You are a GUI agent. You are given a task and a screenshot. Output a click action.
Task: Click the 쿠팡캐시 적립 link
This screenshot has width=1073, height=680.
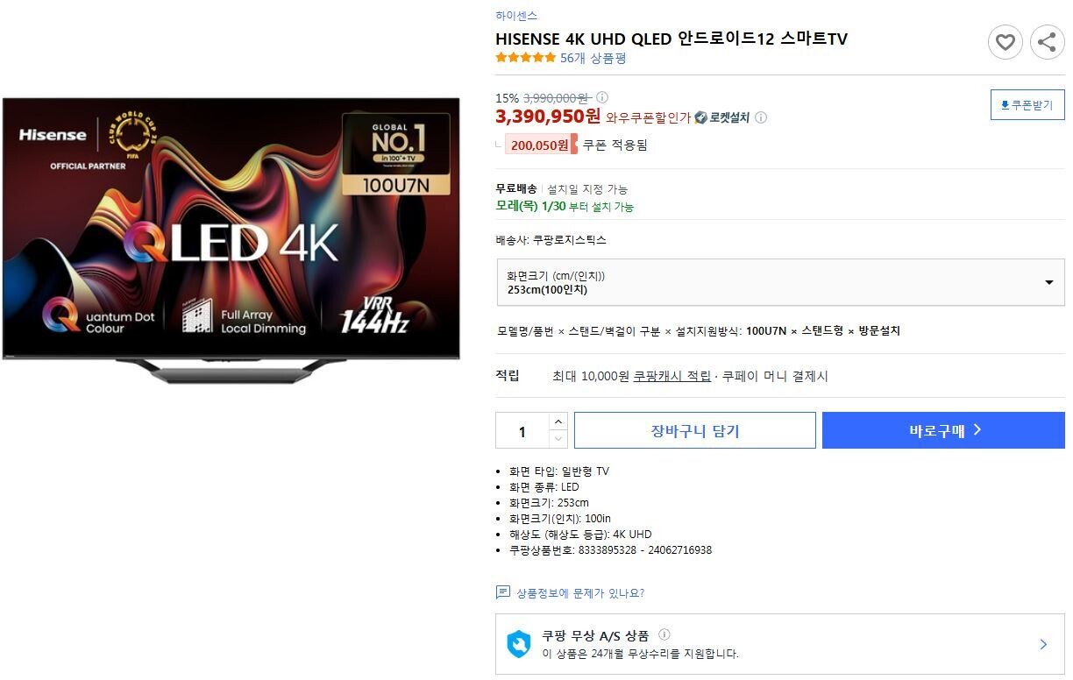pyautogui.click(x=672, y=376)
